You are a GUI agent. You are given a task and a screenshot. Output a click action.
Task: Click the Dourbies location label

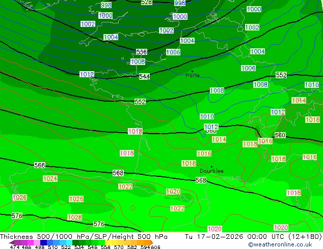coord(211,171)
